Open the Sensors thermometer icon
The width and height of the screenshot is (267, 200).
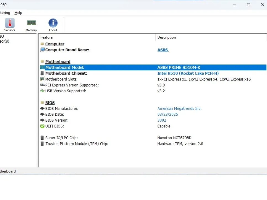point(10,23)
